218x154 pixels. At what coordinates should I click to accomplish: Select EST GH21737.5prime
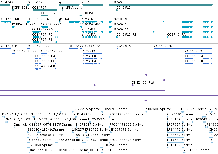pos(184,153)
